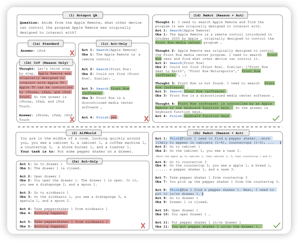This screenshot has width=298, height=241.
Task: Click the red X in the Standard panel
Action: point(72,53)
